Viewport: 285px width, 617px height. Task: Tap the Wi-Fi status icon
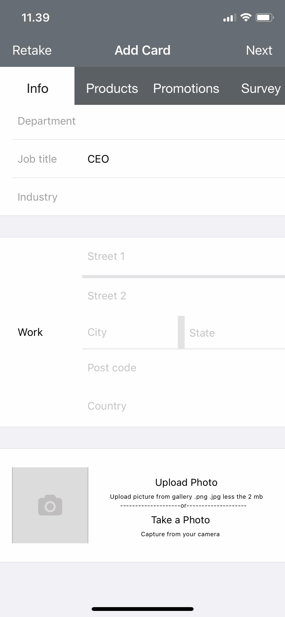pyautogui.click(x=246, y=17)
